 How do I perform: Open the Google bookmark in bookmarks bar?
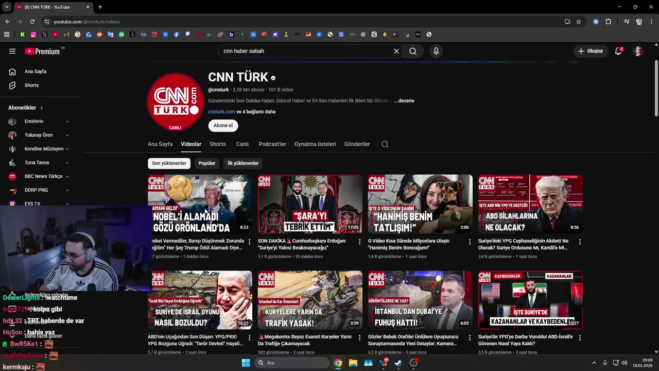point(77,35)
